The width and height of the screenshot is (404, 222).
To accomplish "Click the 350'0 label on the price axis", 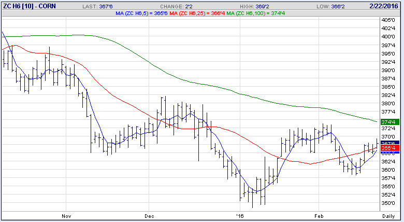I will click(388, 203).
